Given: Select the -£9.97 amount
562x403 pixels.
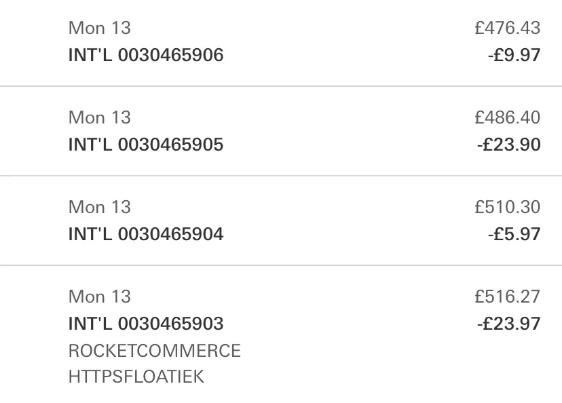Looking at the screenshot, I should pyautogui.click(x=514, y=55).
